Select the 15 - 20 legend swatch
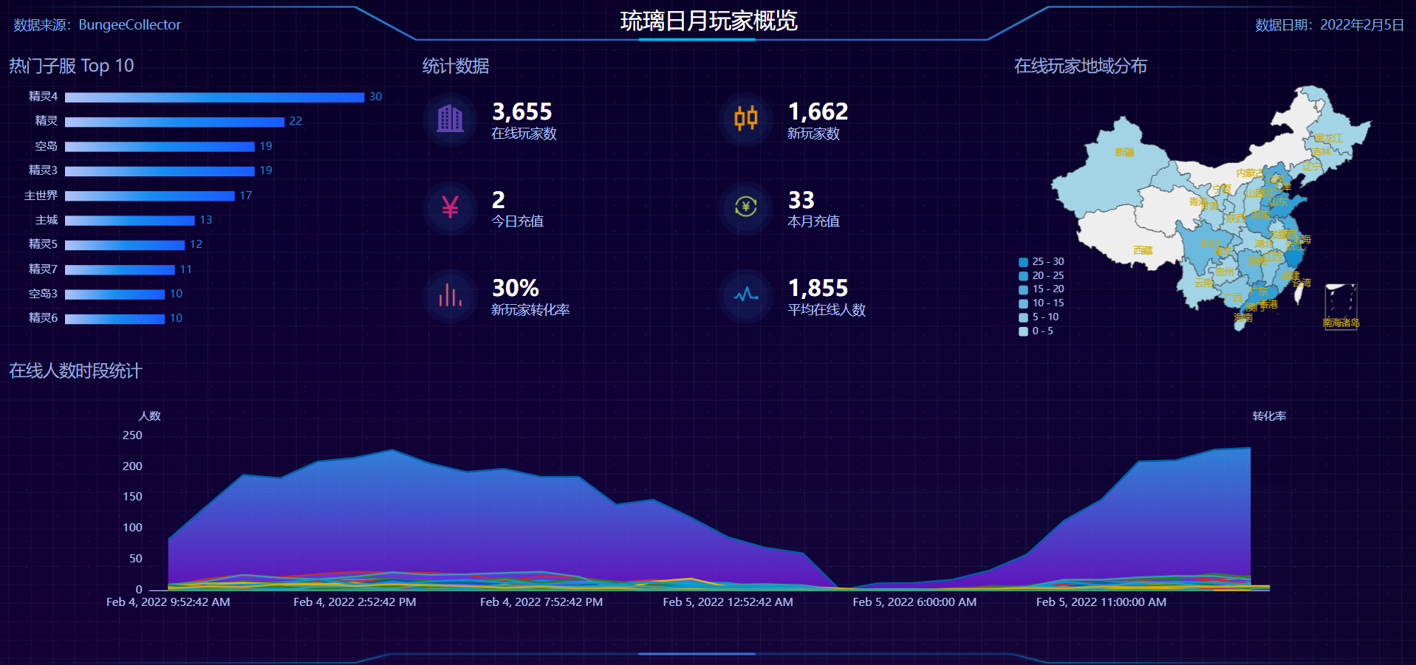Viewport: 1416px width, 665px height. (1023, 289)
